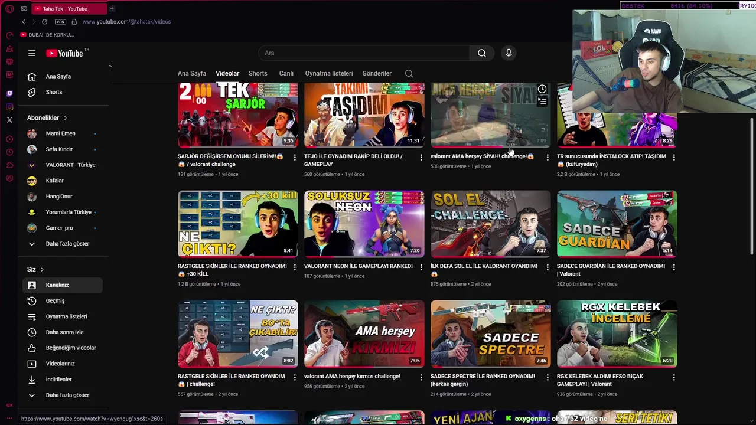Open options menu for İNSTALOCK ATIP video
The height and width of the screenshot is (425, 756).
(x=674, y=157)
